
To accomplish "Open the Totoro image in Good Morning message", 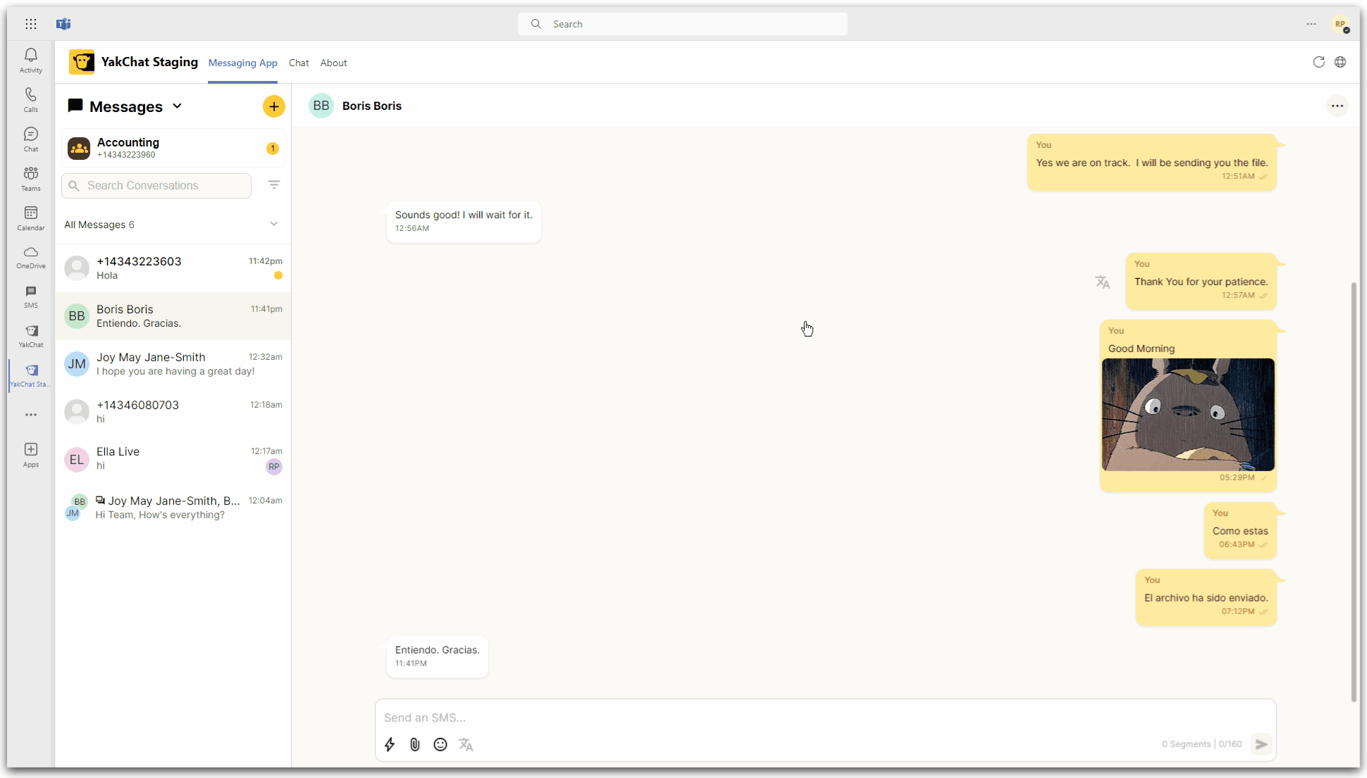I will [1188, 415].
